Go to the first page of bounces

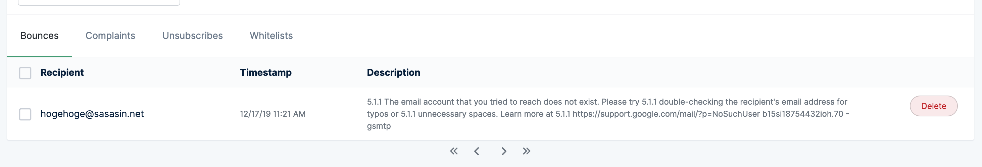click(x=454, y=151)
